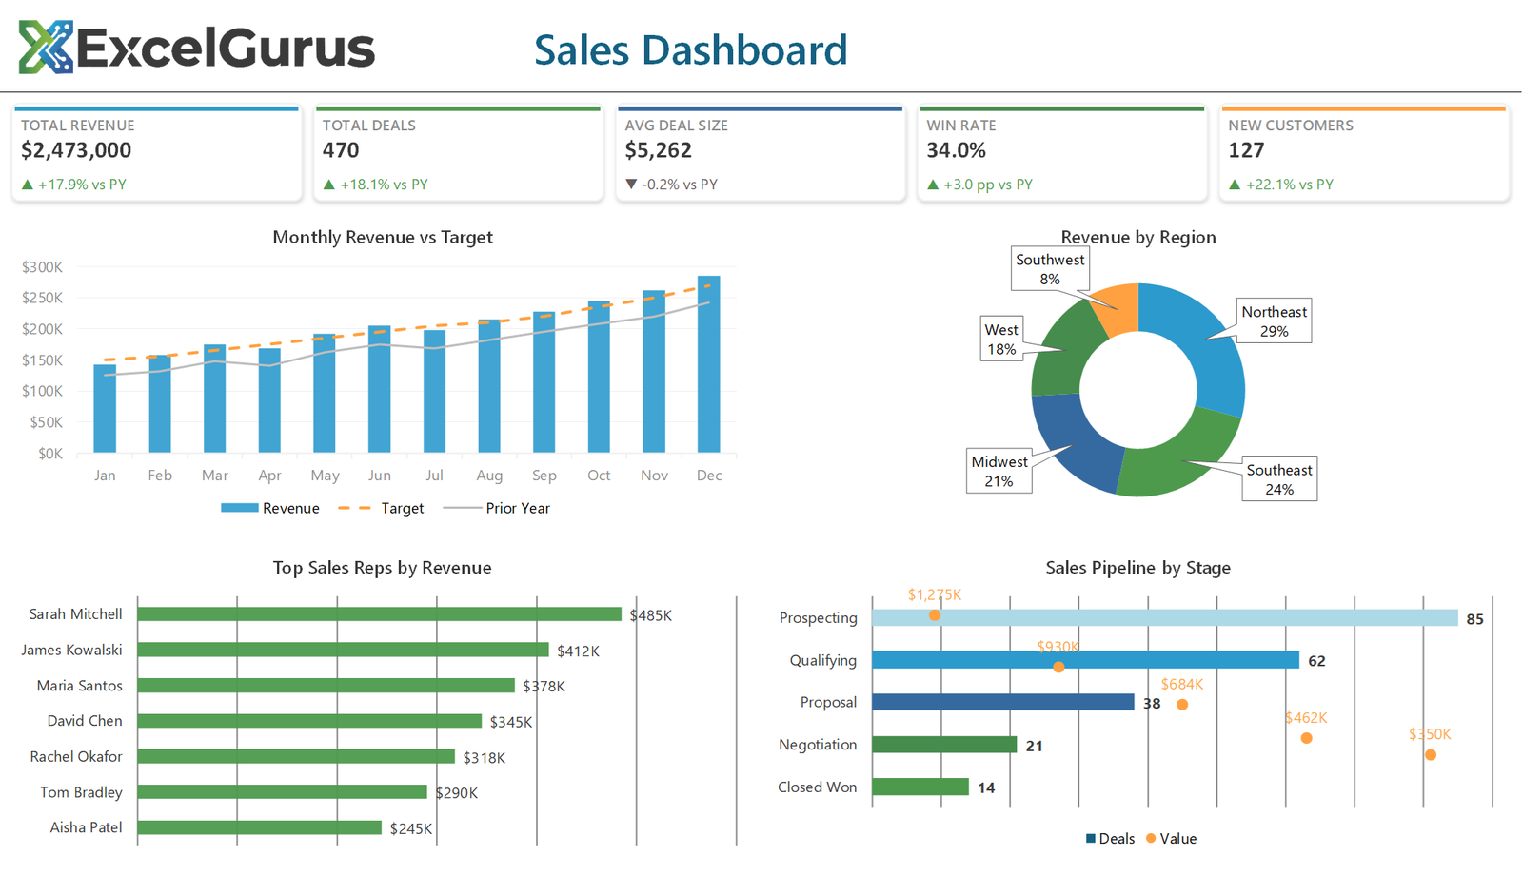Click the up-arrow indicator on Win Rate card
The image size is (1523, 875).
pos(933,185)
